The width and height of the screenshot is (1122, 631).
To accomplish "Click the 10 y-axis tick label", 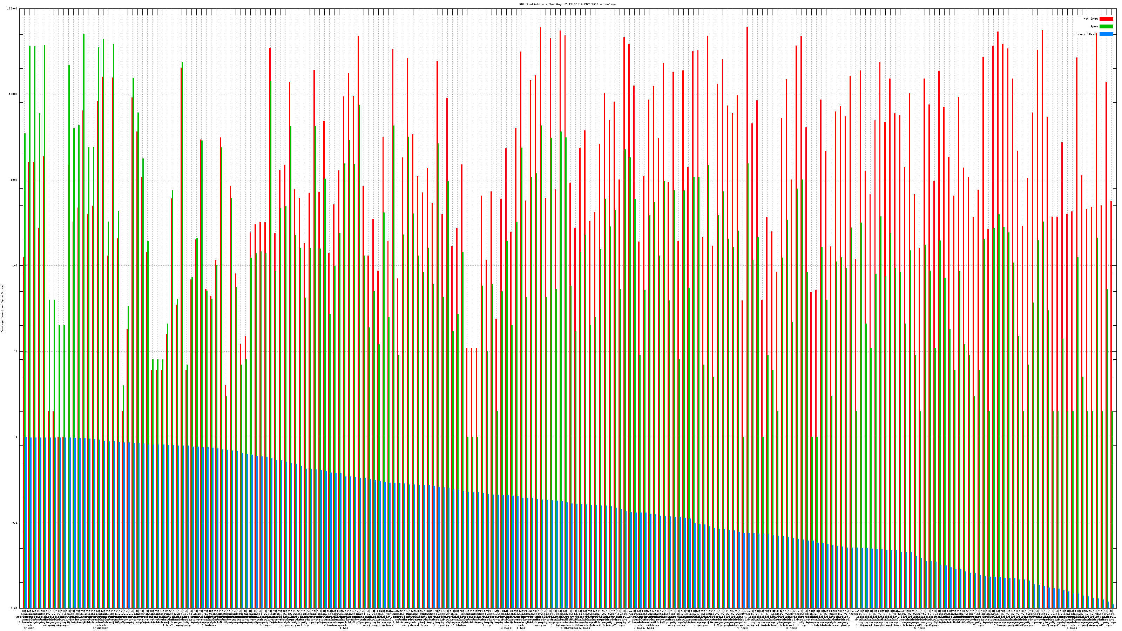I will pos(16,351).
